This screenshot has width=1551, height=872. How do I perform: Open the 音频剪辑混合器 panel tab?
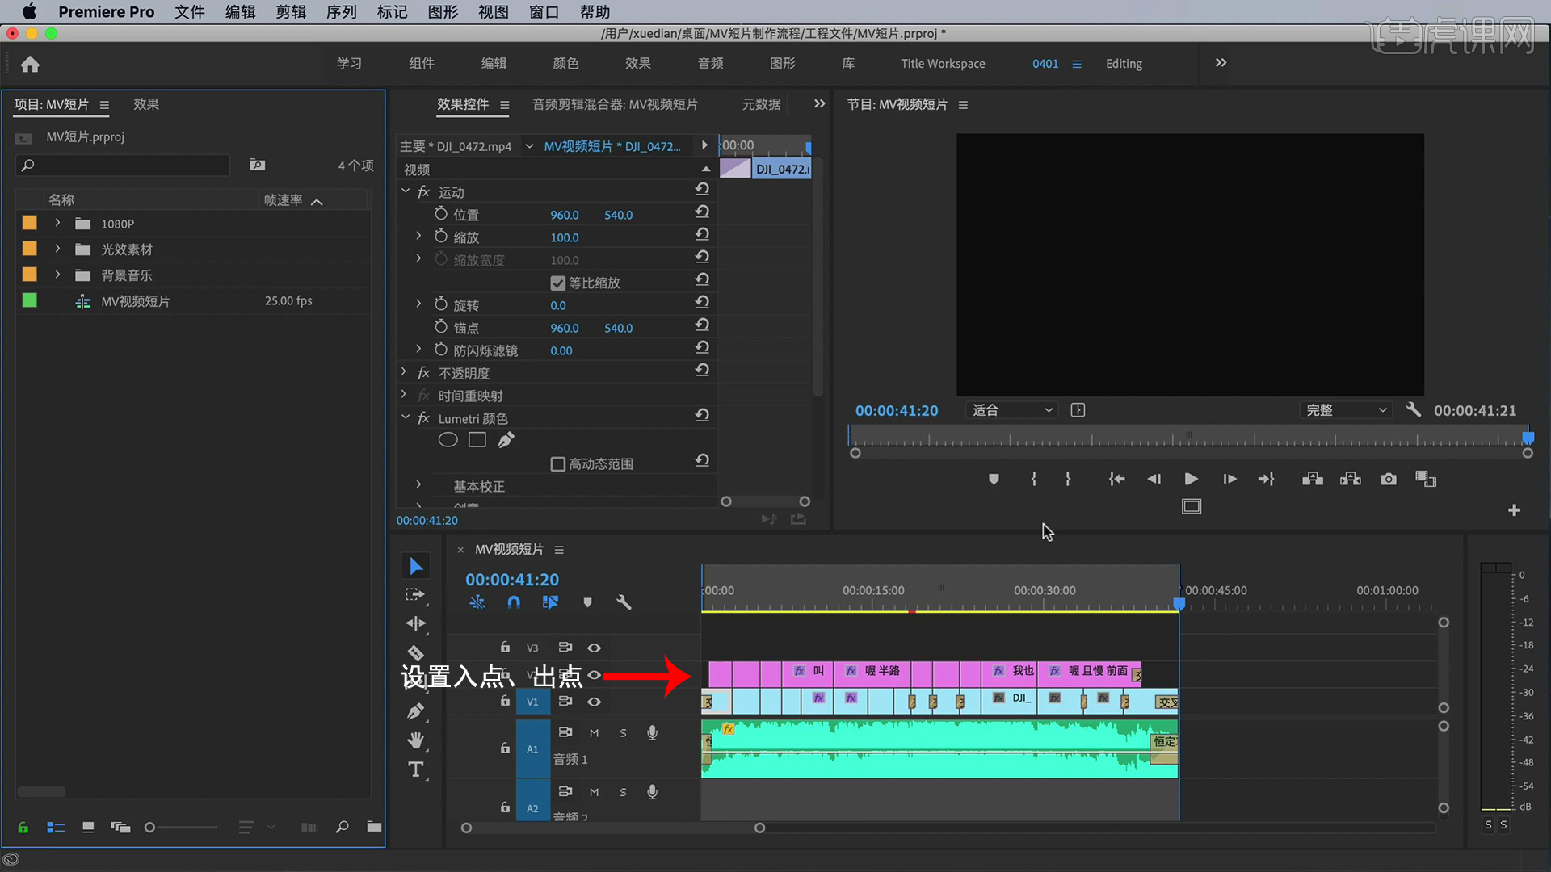coord(614,104)
